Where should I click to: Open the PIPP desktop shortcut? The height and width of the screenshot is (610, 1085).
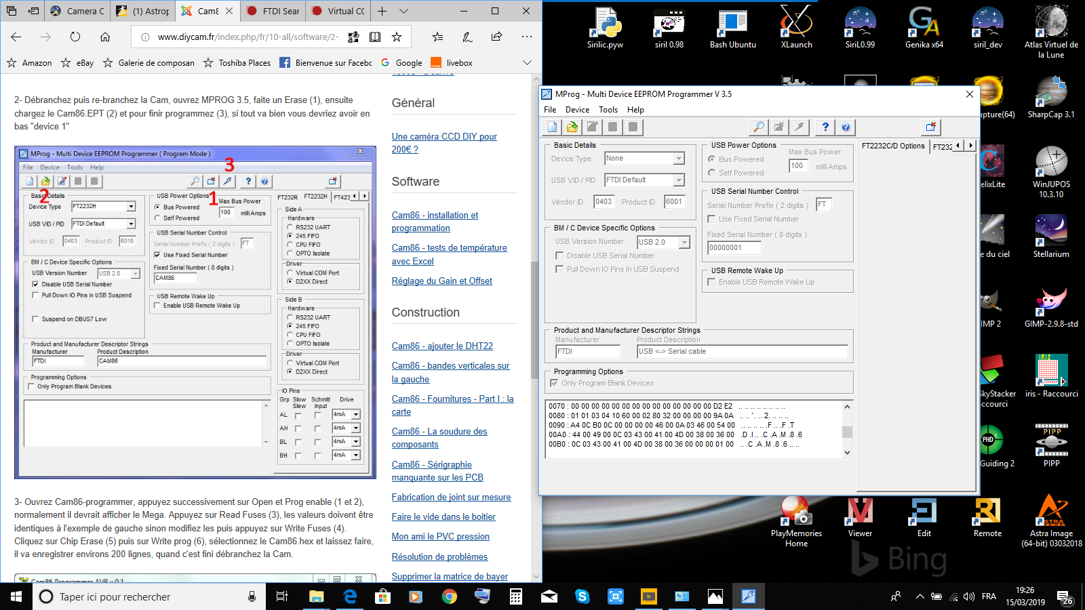pos(1051,445)
